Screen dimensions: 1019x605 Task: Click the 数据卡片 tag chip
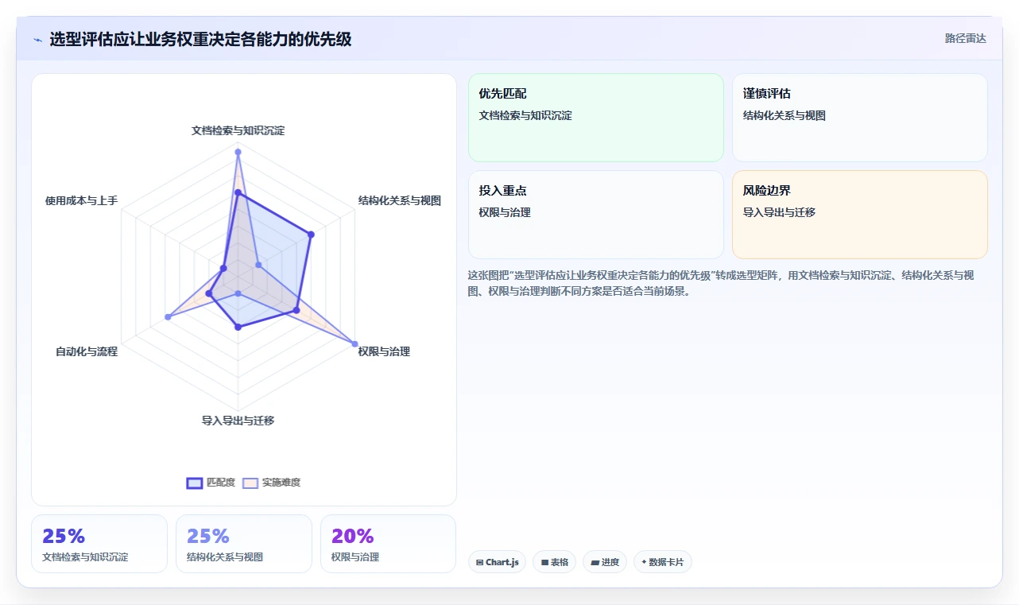[x=662, y=562]
